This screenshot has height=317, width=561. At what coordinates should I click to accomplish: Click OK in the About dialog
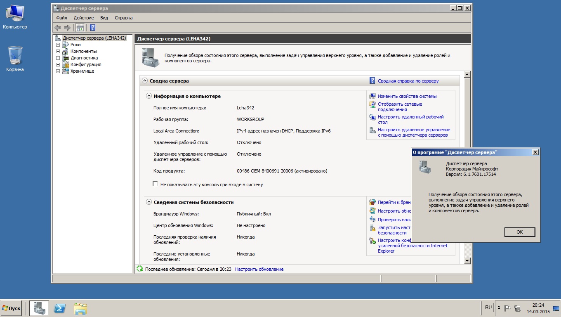point(519,232)
